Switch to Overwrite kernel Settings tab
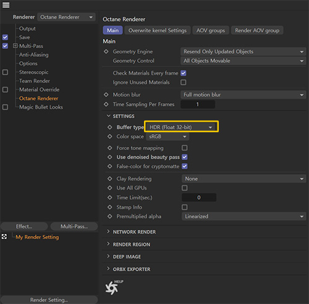Screen dimensions: 309x304 158,30
